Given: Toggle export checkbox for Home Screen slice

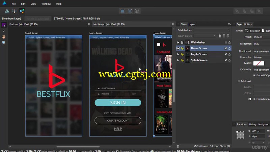Looking at the screenshot, I should point(226,48).
